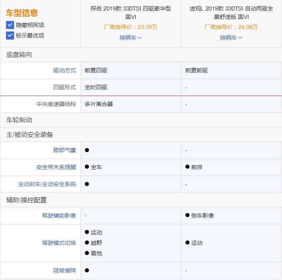Click the 膝部气囊 parameter link
The height and width of the screenshot is (280, 282).
pyautogui.click(x=64, y=150)
